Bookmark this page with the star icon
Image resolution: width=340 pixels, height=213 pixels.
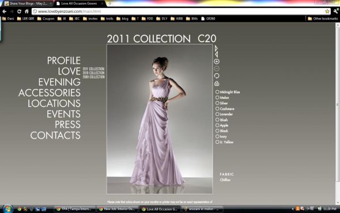327,12
